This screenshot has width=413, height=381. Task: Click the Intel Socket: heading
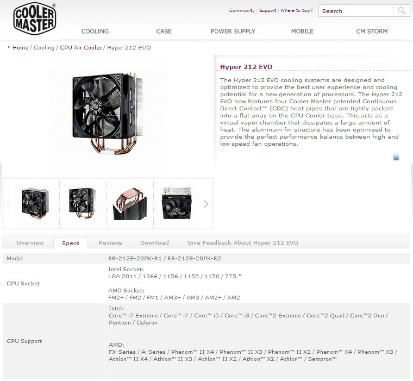[x=126, y=269]
